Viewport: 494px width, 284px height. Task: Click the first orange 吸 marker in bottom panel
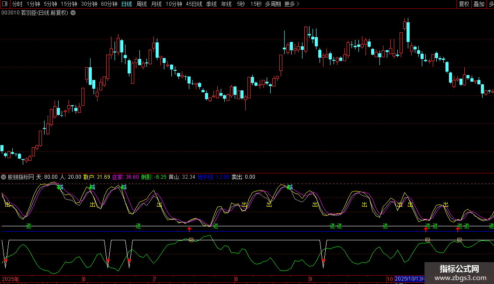(191, 240)
